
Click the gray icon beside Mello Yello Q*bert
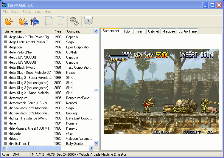coord(5,52)
